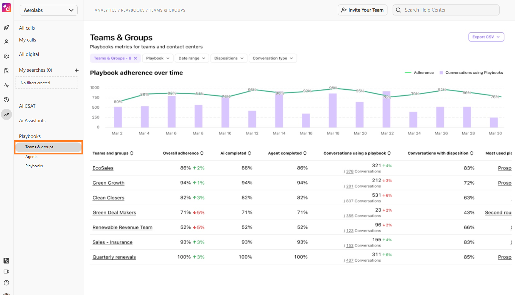Open Ai Assistants section

32,121
